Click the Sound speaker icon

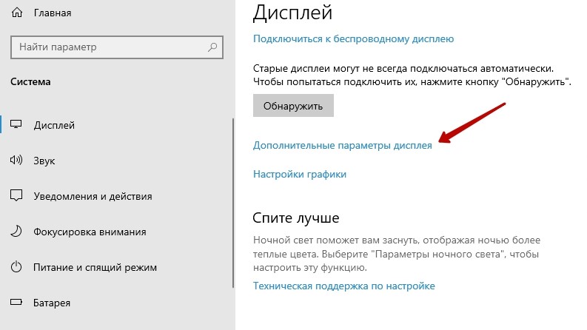tap(16, 160)
